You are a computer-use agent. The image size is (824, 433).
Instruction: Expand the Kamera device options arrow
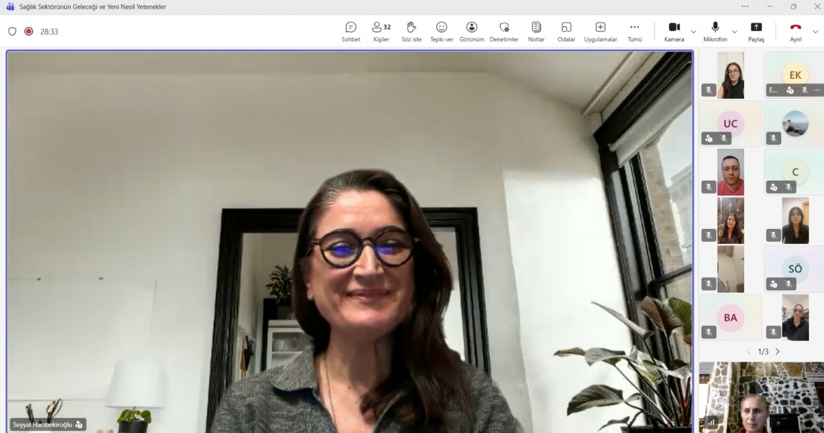pyautogui.click(x=693, y=32)
